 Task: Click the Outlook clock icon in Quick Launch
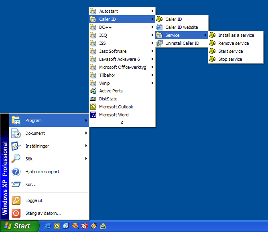pyautogui.click(x=57, y=226)
